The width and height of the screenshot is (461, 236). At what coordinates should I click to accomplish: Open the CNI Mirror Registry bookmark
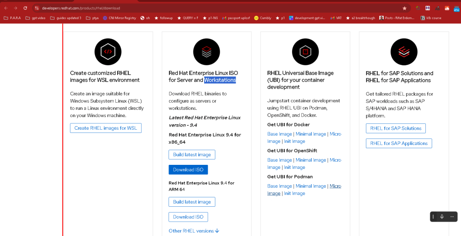tap(119, 18)
